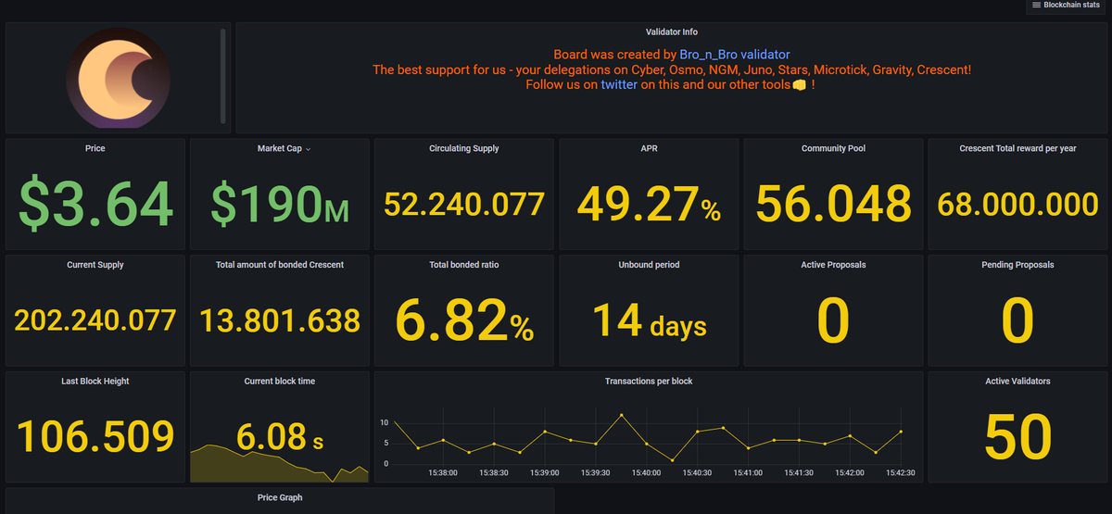This screenshot has height=514, width=1112.
Task: Click the Pending Proposals panel title
Action: [1017, 265]
